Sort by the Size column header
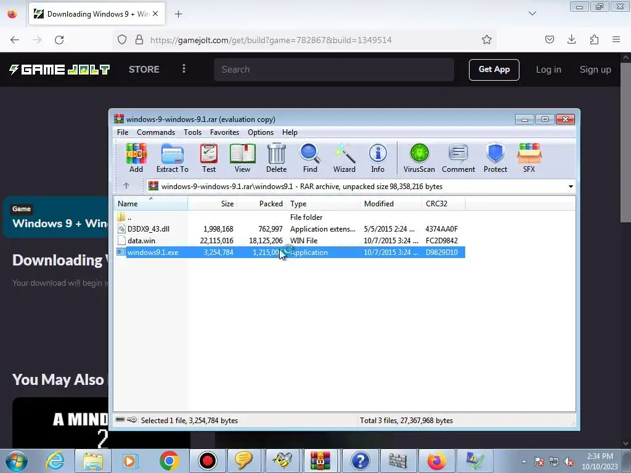Viewport: 631px width, 473px height. point(213,203)
